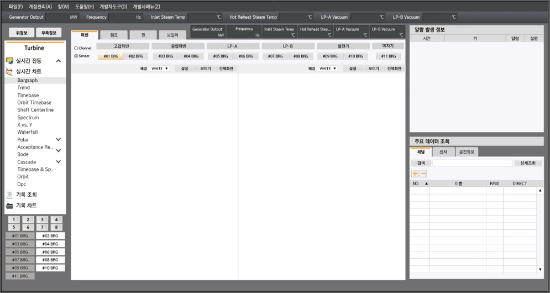
Task: Click number 8 layout button
Action: 56,227
